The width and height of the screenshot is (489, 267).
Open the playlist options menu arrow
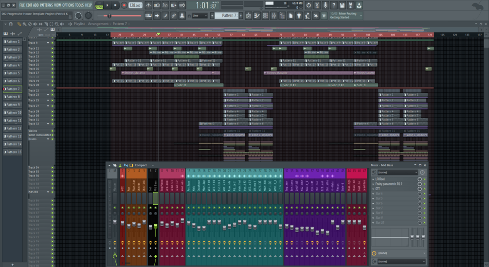5,24
